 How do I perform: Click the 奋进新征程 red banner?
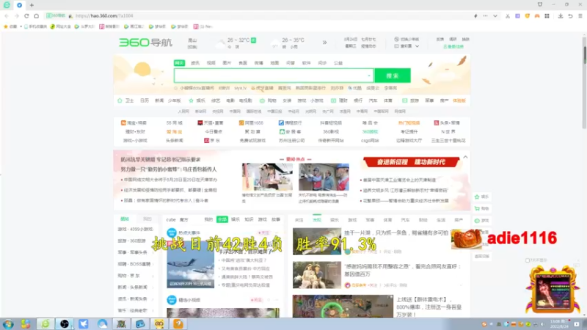pos(411,162)
